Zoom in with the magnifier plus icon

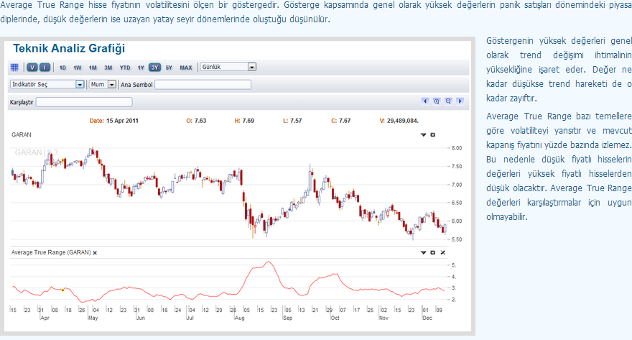(x=437, y=101)
